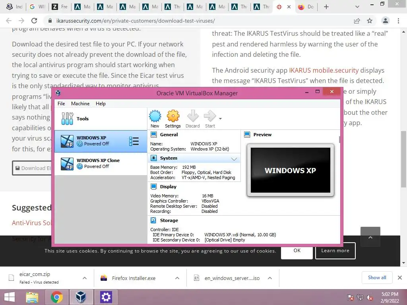This screenshot has height=305, width=407.
Task: Click the Chrome taskbar icon
Action: point(56,297)
